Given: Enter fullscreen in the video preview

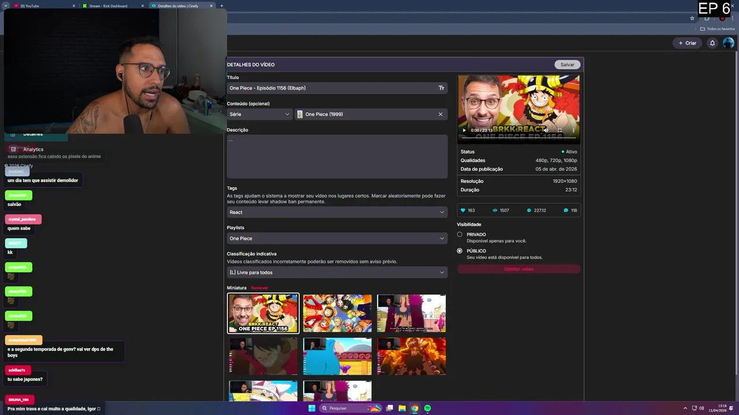Looking at the screenshot, I should (559, 130).
